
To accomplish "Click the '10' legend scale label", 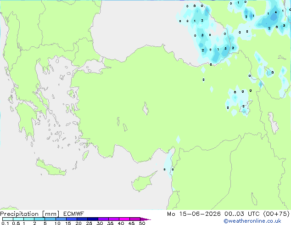I will pyautogui.click(x=57, y=223).
